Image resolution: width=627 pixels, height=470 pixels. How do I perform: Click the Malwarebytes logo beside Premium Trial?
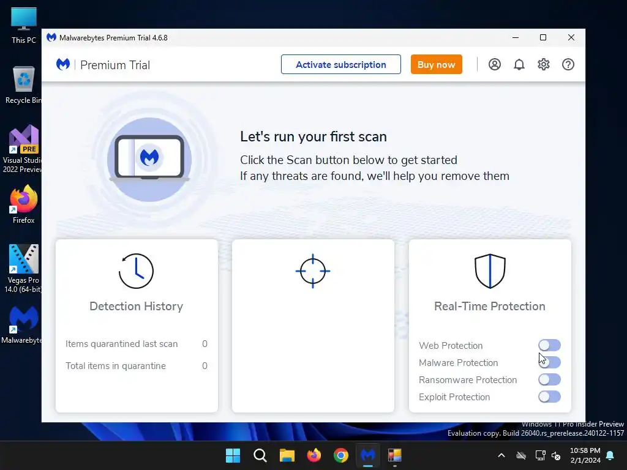pyautogui.click(x=63, y=64)
